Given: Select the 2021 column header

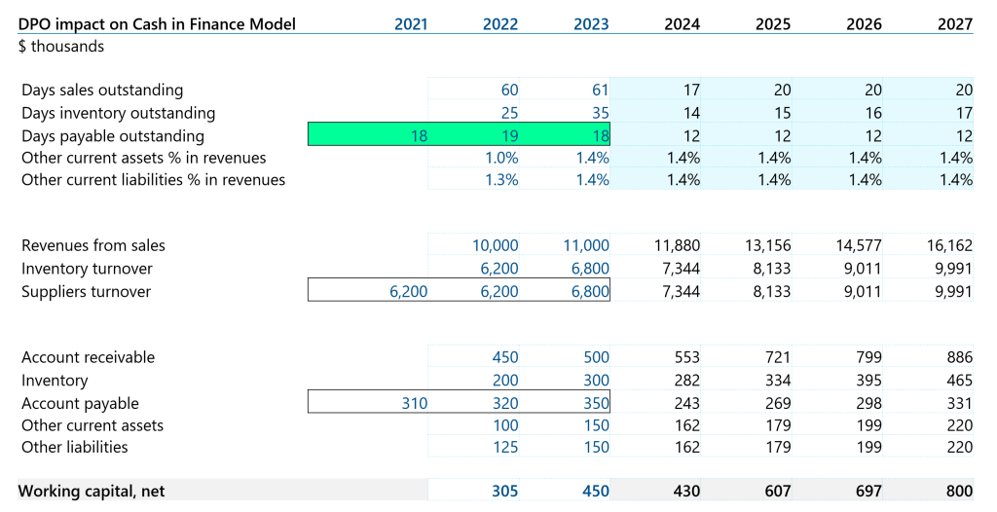Looking at the screenshot, I should (410, 24).
